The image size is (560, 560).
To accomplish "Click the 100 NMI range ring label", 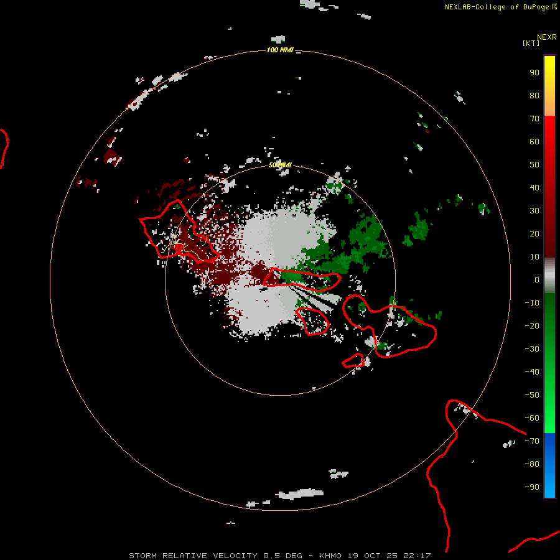I will tap(280, 50).
